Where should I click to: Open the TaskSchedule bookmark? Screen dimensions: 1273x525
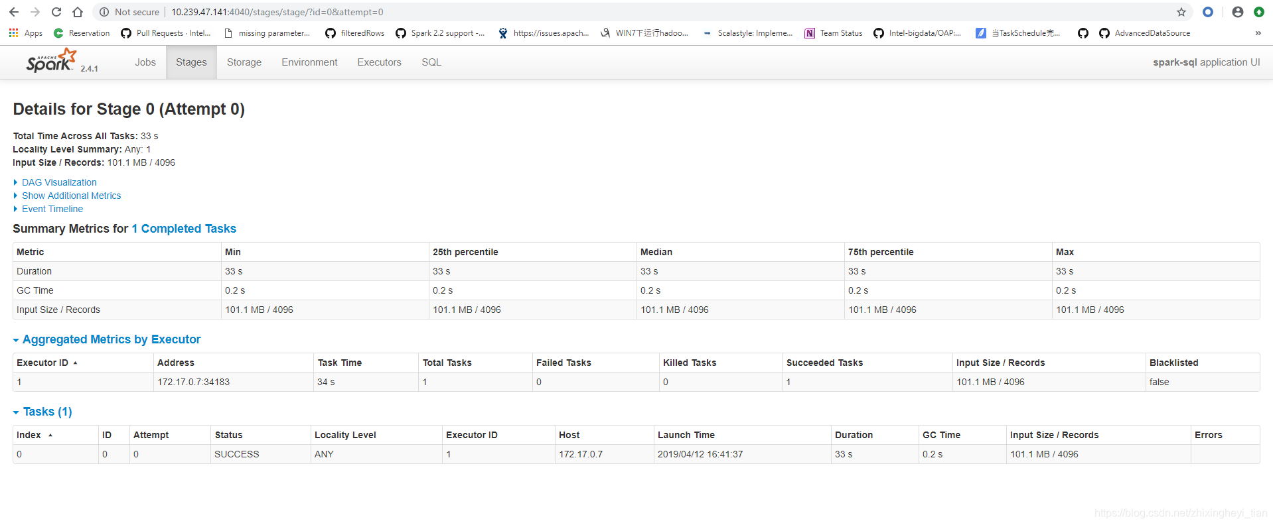click(x=1018, y=33)
